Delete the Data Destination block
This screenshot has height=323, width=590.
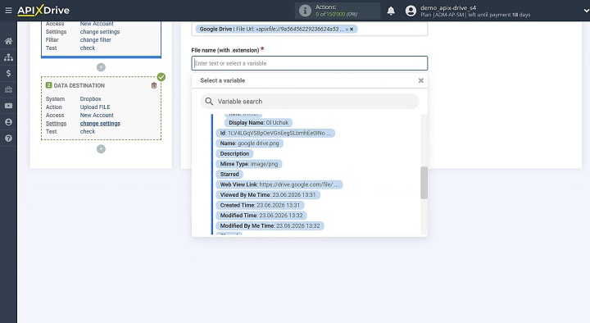154,85
